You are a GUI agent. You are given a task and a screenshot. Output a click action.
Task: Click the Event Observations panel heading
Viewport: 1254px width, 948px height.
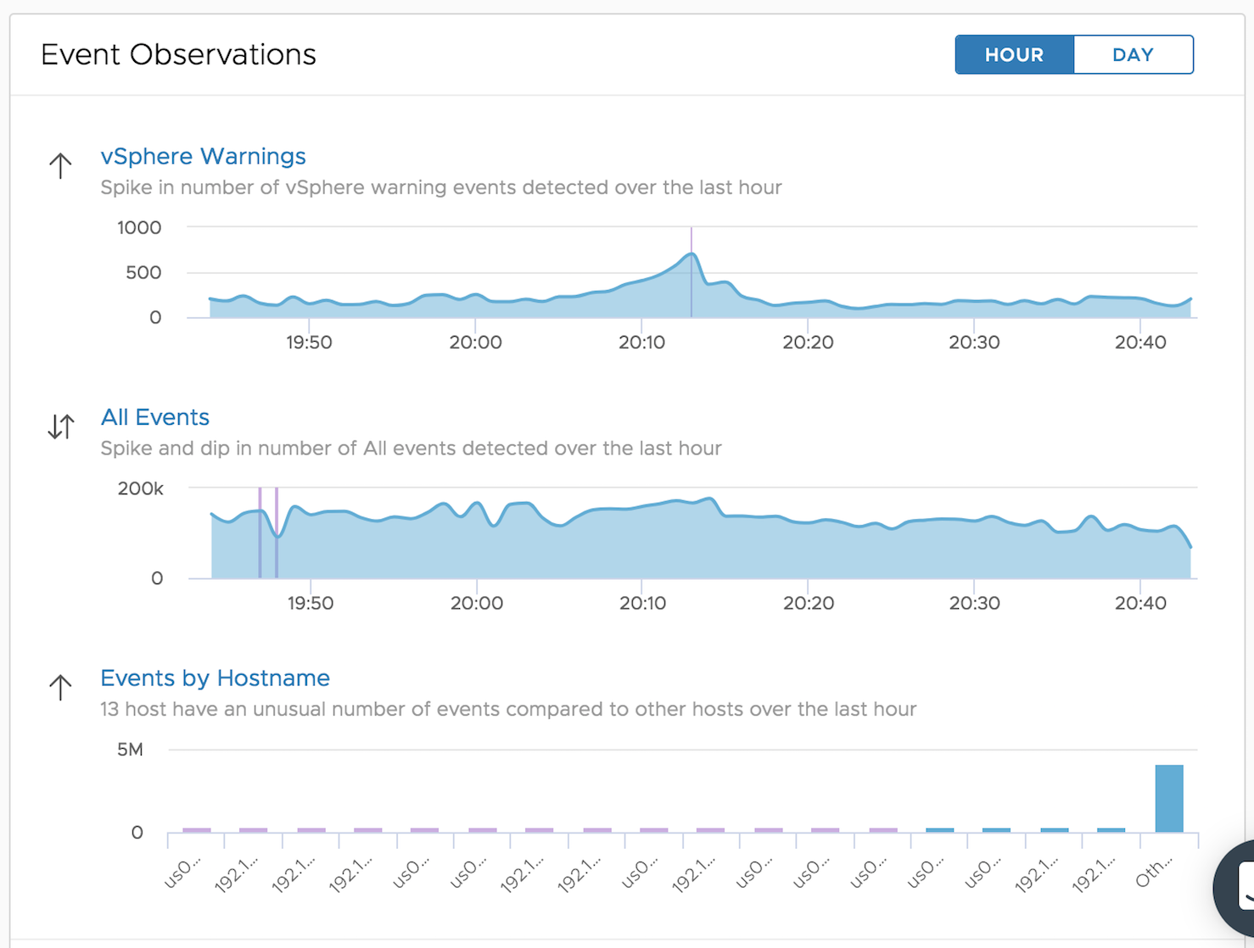pos(178,55)
